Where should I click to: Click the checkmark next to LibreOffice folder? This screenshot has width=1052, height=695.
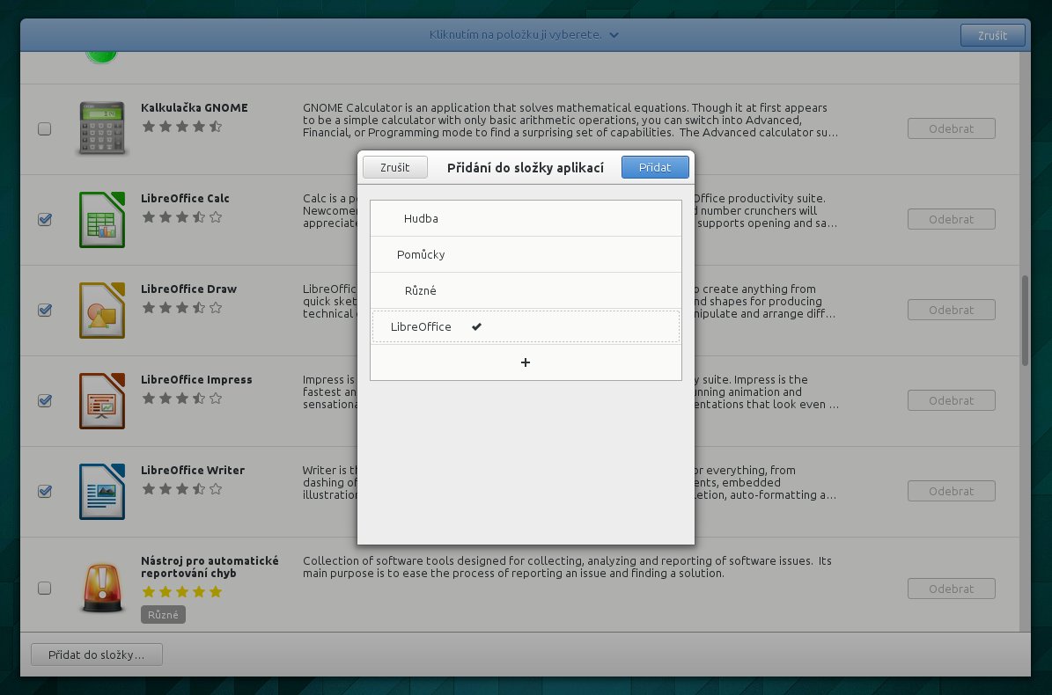pos(476,326)
